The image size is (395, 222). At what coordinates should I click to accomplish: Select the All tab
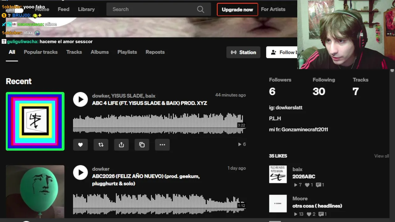(x=12, y=52)
